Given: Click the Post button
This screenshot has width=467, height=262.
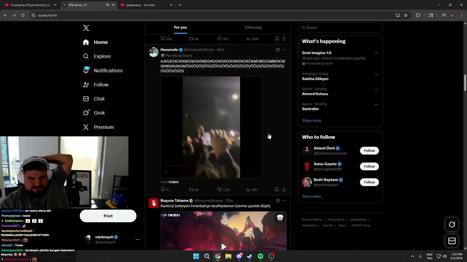Looking at the screenshot, I should (x=108, y=216).
